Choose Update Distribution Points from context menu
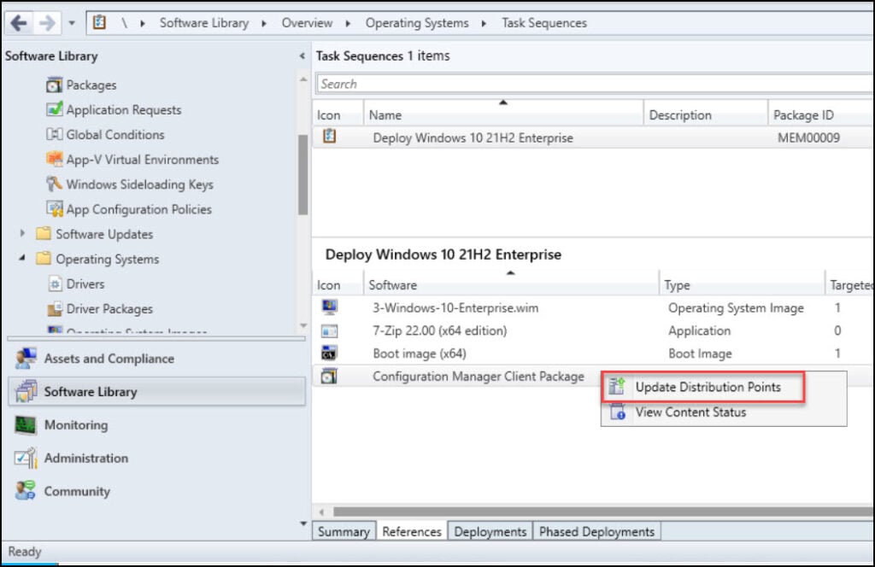875x567 pixels. coord(703,387)
